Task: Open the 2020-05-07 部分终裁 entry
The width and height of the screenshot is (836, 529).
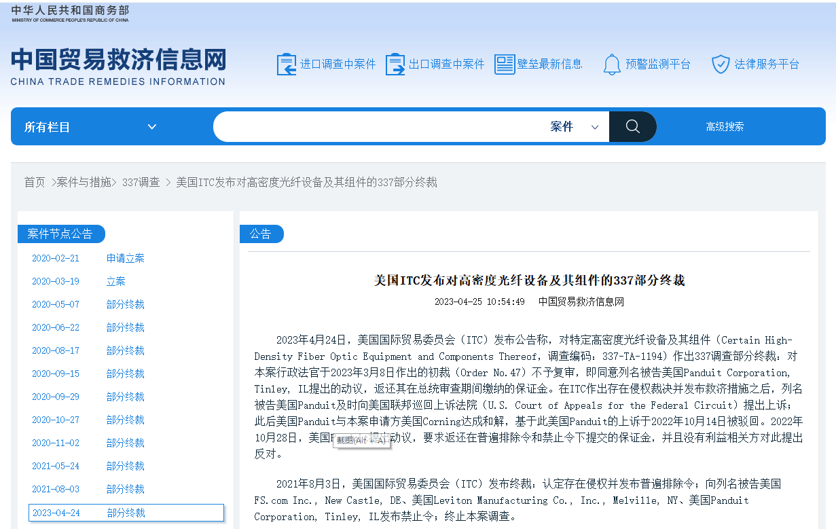Action: (x=88, y=304)
